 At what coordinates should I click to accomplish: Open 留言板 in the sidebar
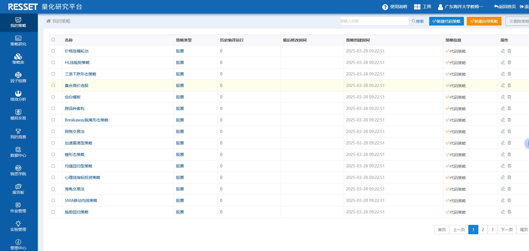point(18,189)
